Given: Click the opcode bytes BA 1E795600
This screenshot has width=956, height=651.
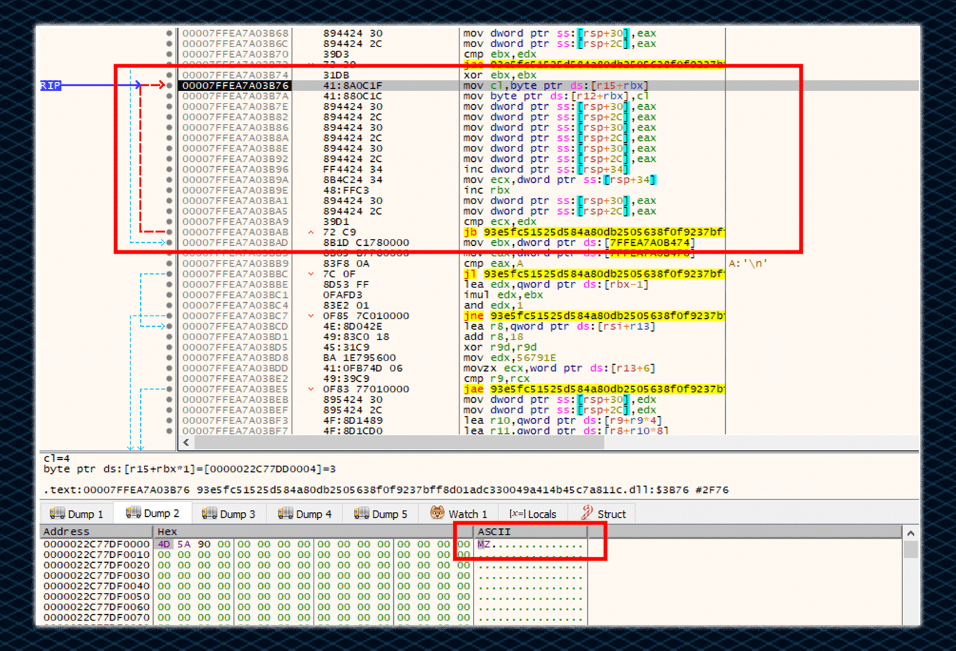Looking at the screenshot, I should click(x=359, y=357).
